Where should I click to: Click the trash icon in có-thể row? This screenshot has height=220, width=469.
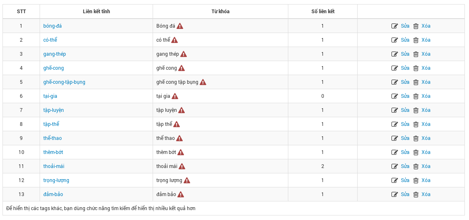tap(416, 40)
